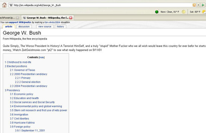Jump to '3 Presidency' section
The height and width of the screenshot is (133, 206).
[x=13, y=90]
